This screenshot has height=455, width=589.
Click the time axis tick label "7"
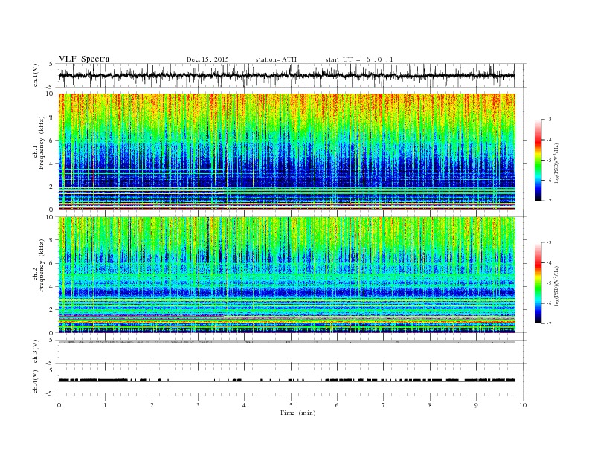coord(384,405)
